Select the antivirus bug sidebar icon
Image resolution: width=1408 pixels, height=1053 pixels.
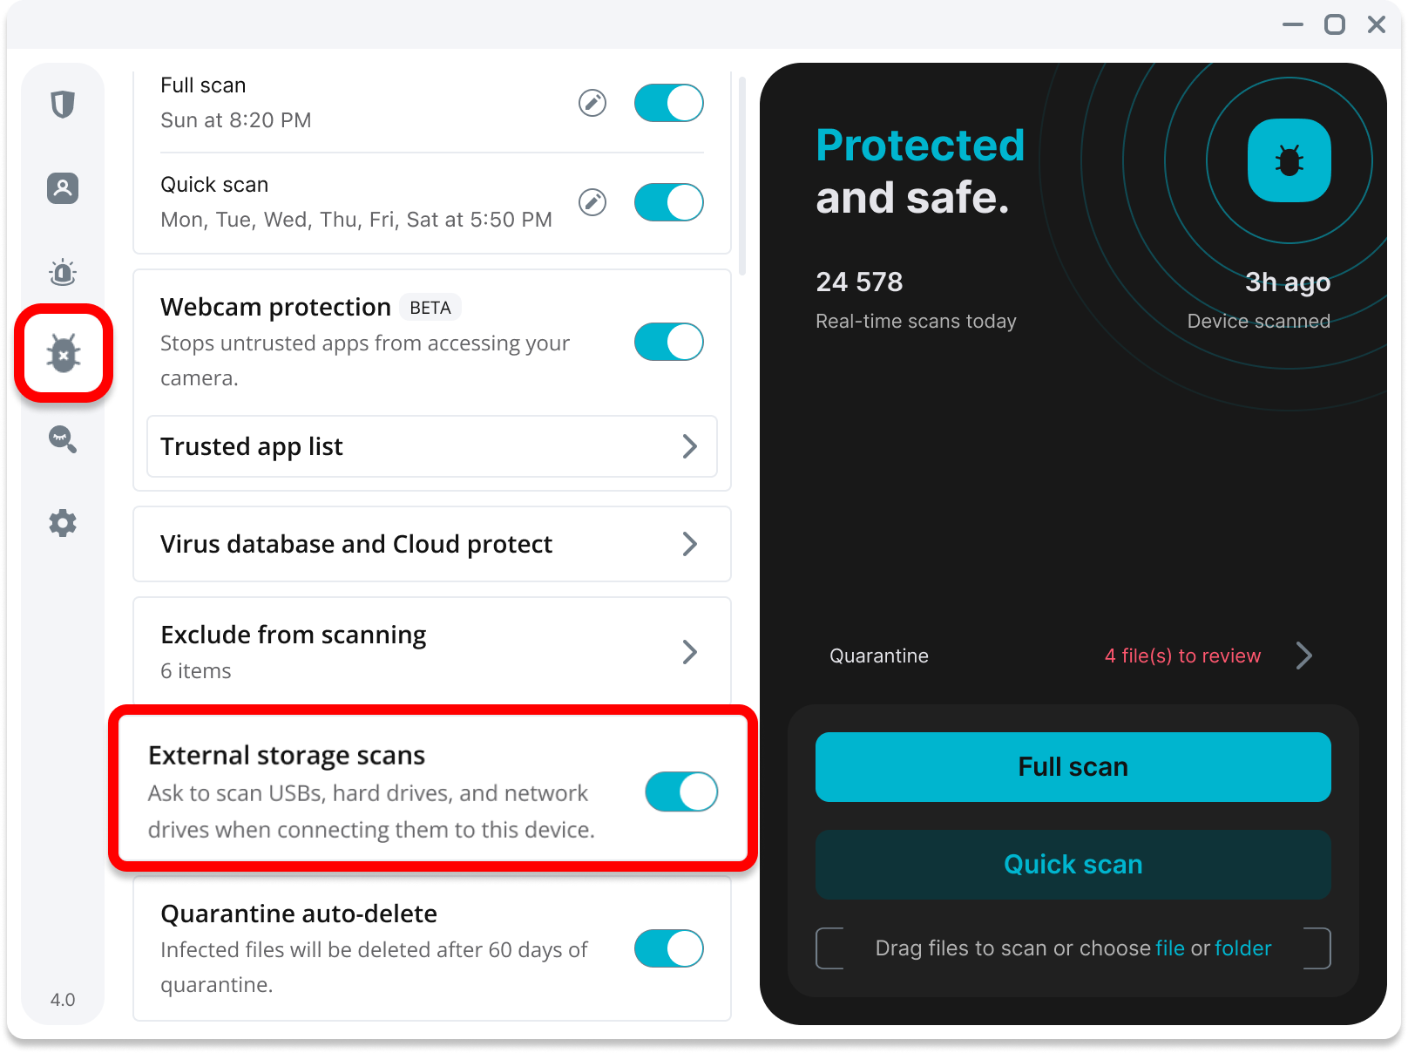coord(64,354)
